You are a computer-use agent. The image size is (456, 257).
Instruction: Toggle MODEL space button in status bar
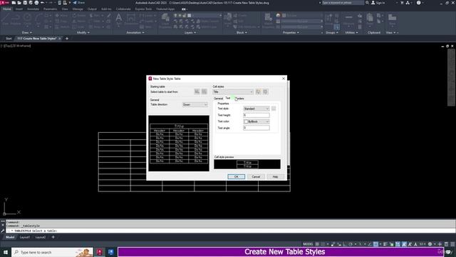(x=308, y=244)
